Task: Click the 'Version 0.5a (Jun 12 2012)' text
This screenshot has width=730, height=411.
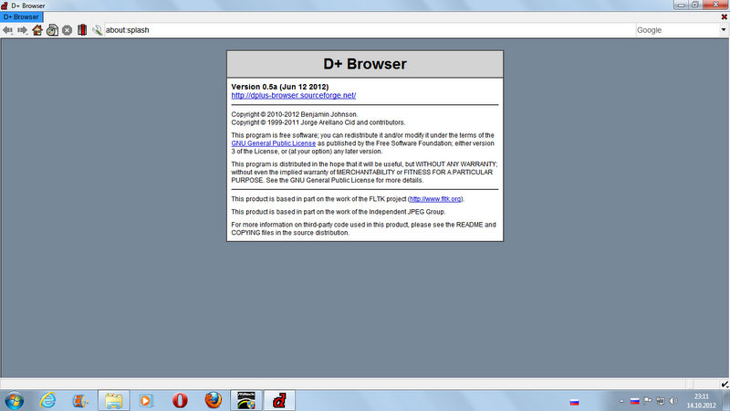Action: pyautogui.click(x=280, y=87)
